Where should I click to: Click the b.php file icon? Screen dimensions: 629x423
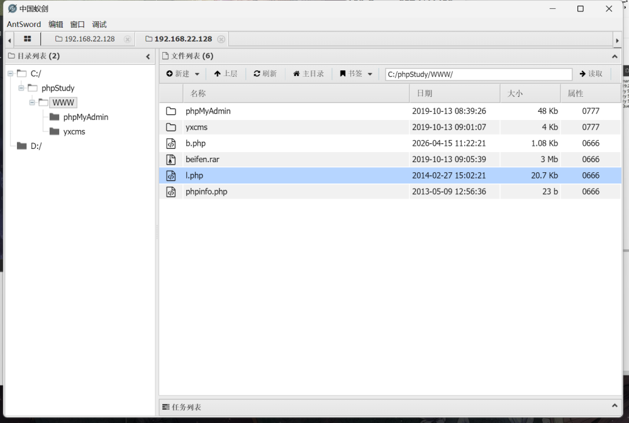click(x=171, y=143)
